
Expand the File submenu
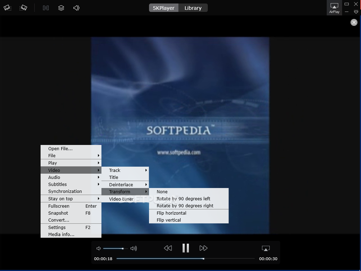(71, 155)
